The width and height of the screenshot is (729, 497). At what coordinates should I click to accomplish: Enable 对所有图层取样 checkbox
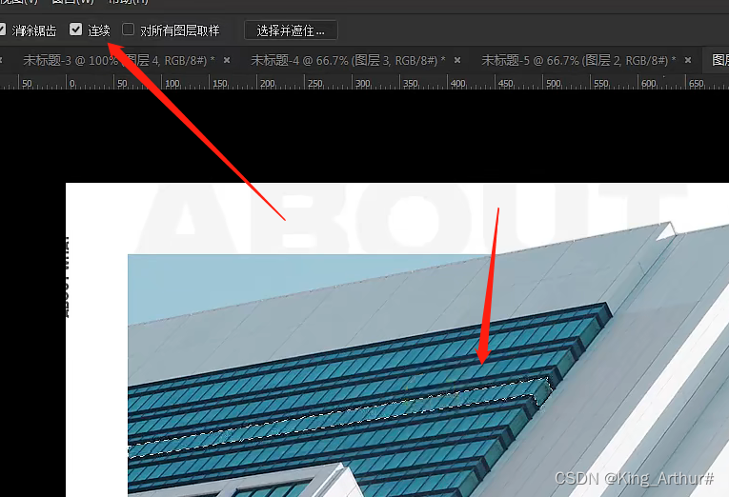(129, 30)
